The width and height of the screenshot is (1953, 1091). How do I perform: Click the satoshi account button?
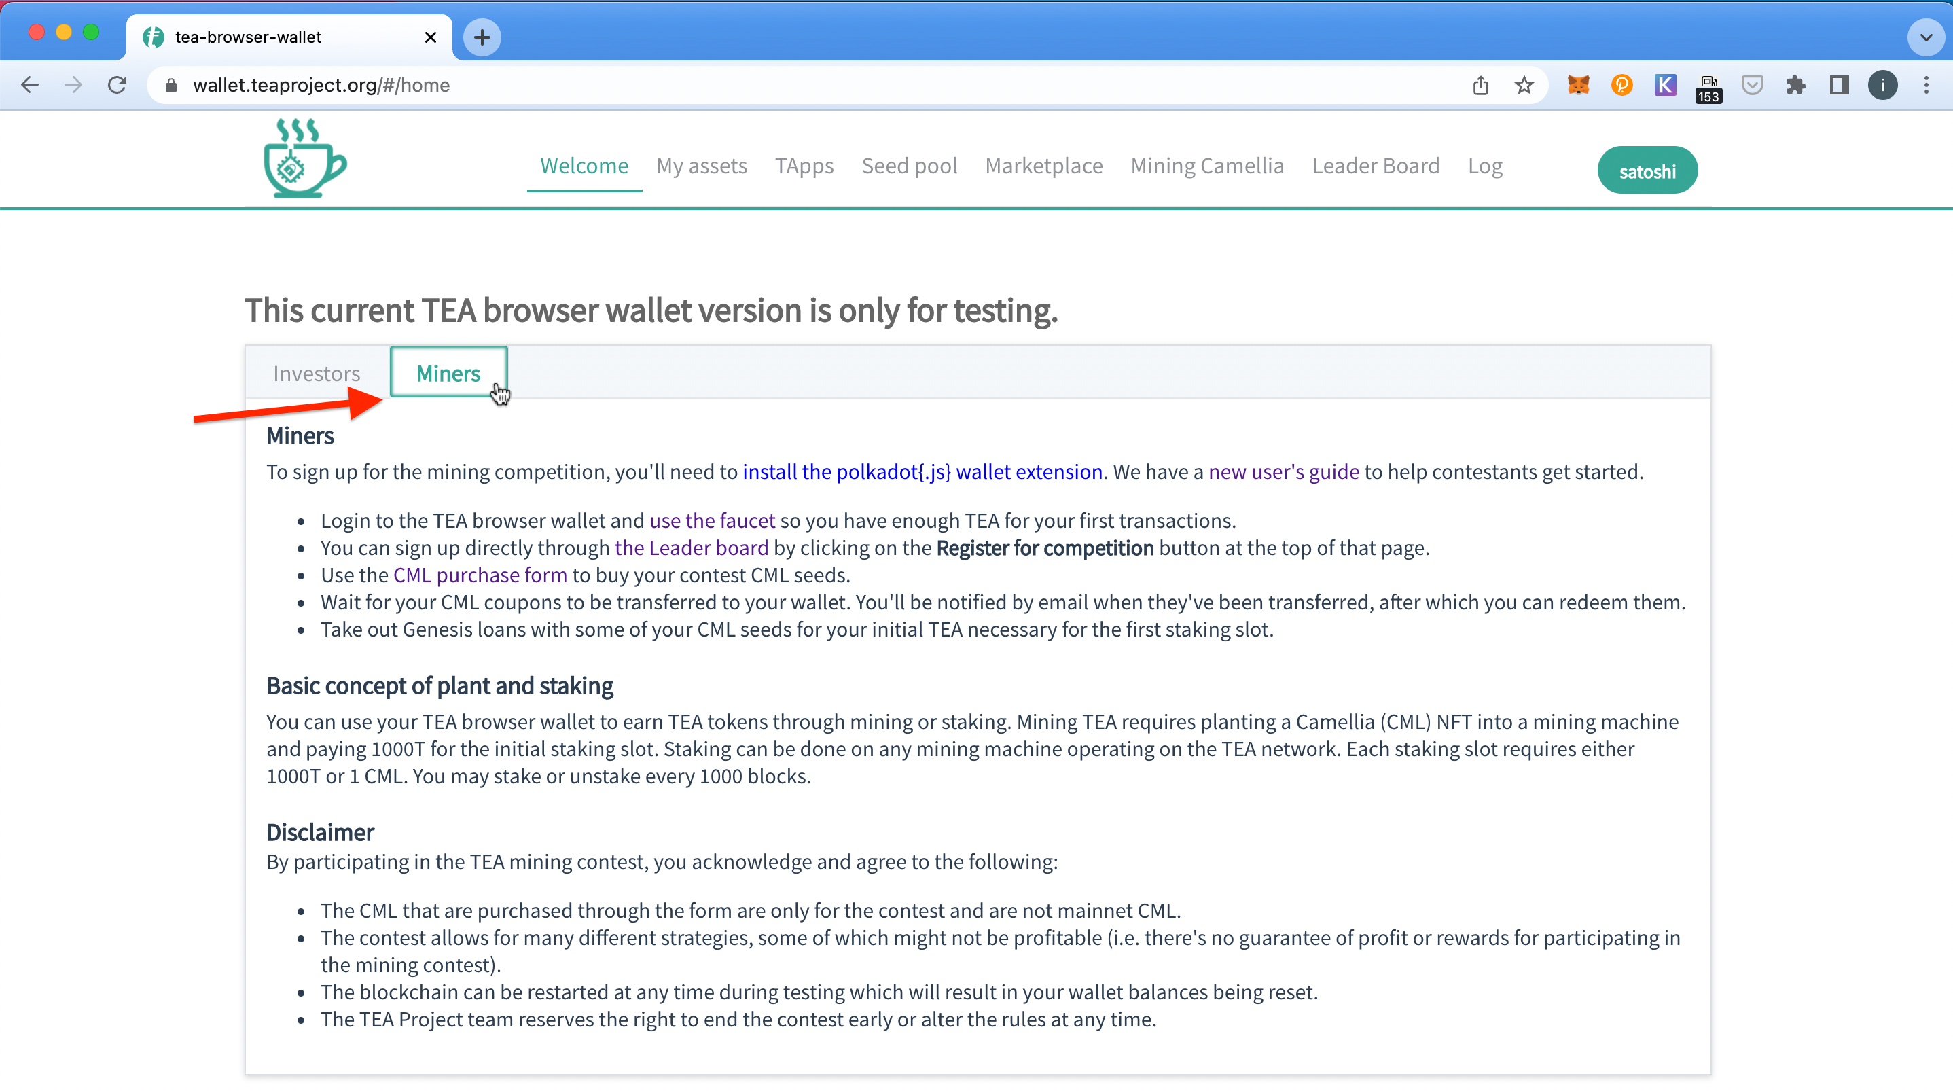click(x=1647, y=171)
